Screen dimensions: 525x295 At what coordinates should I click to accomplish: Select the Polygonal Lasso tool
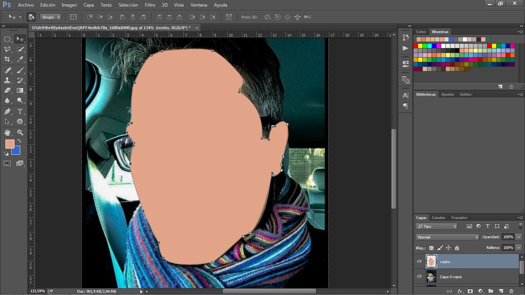click(7, 49)
